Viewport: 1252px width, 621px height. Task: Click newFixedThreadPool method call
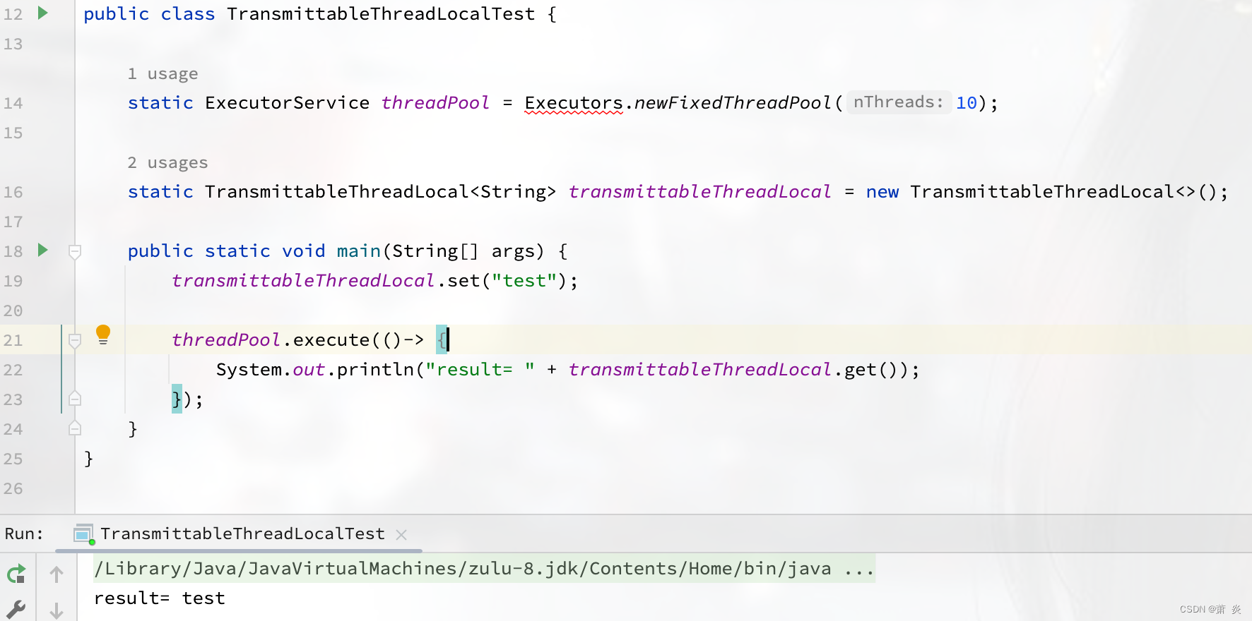click(733, 103)
